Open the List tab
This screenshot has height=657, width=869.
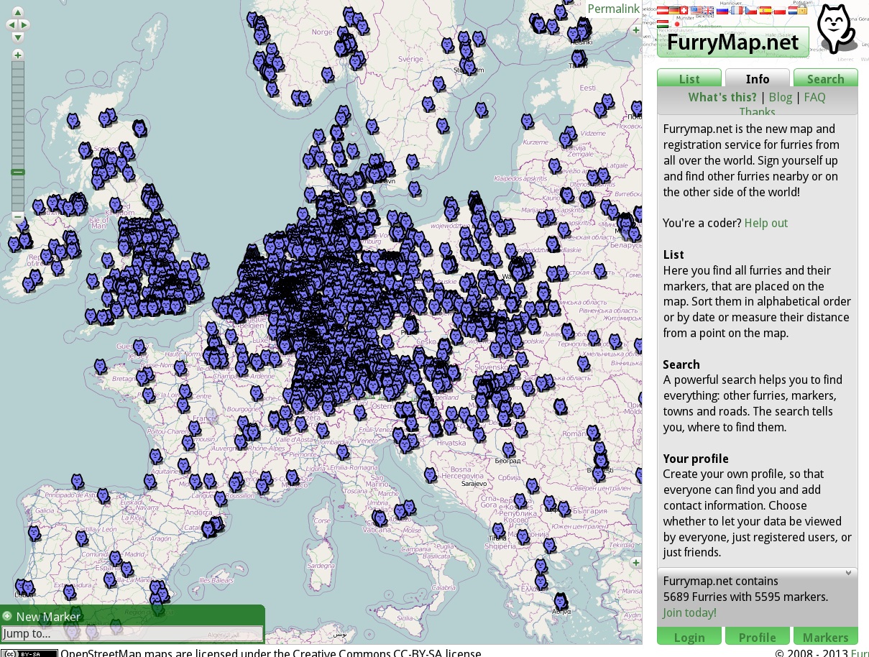pyautogui.click(x=689, y=79)
